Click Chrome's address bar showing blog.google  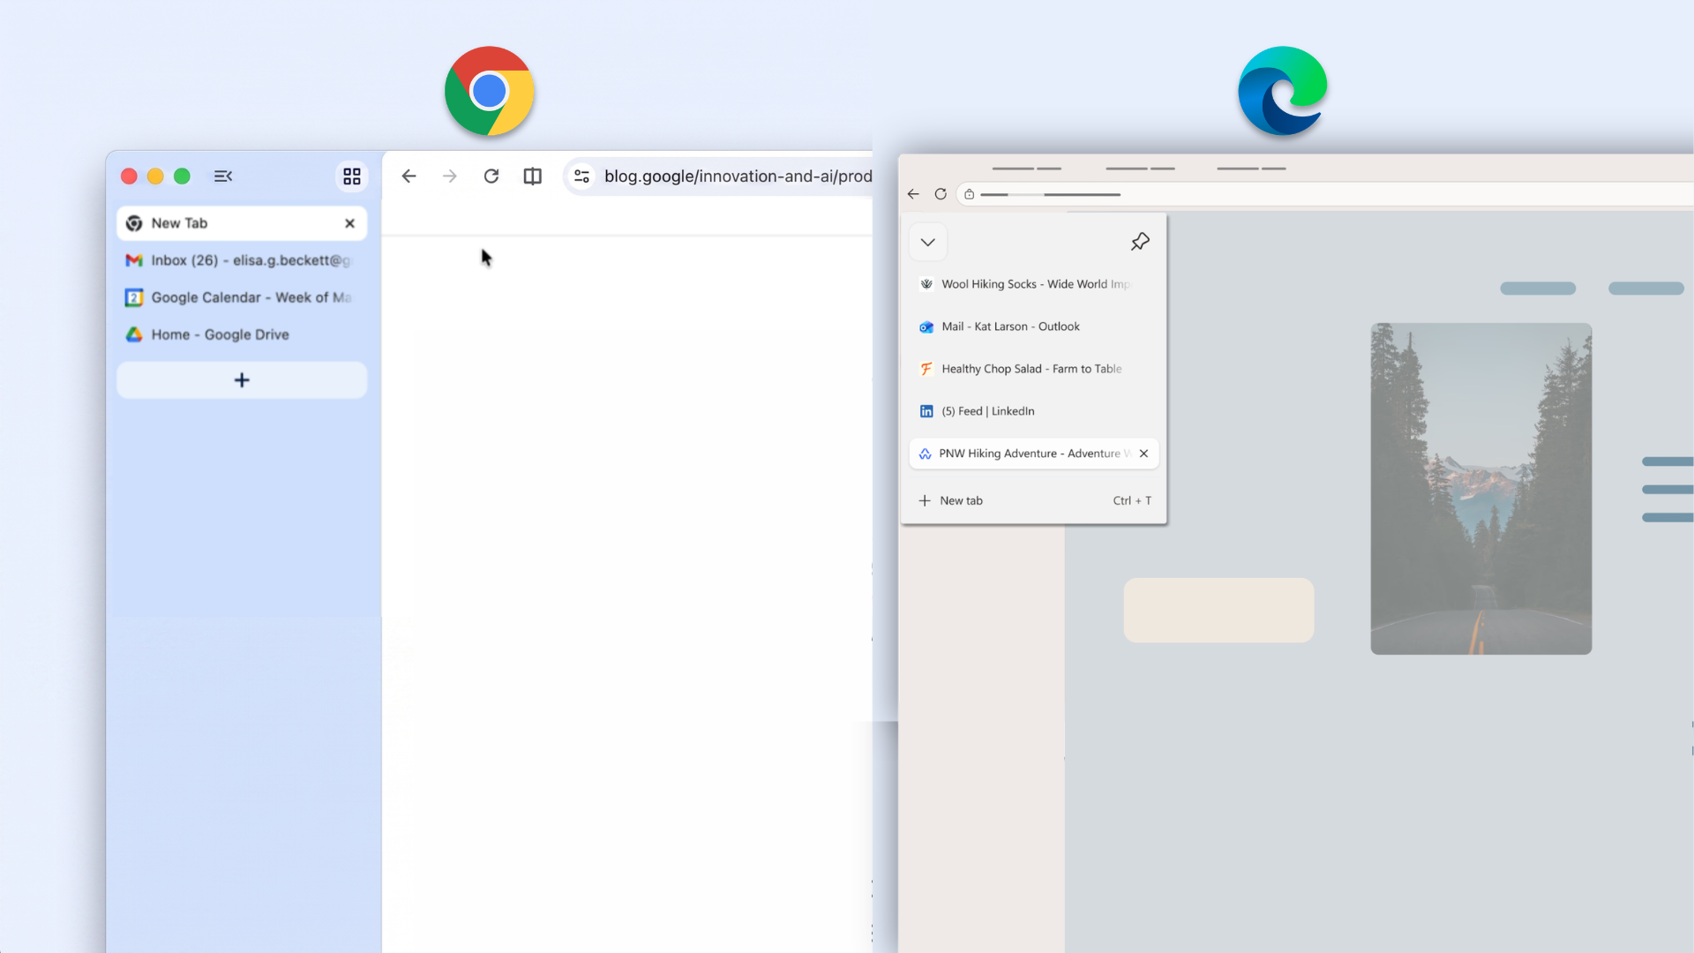(738, 176)
